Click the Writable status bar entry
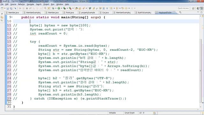 pyautogui.click(x=113, y=113)
